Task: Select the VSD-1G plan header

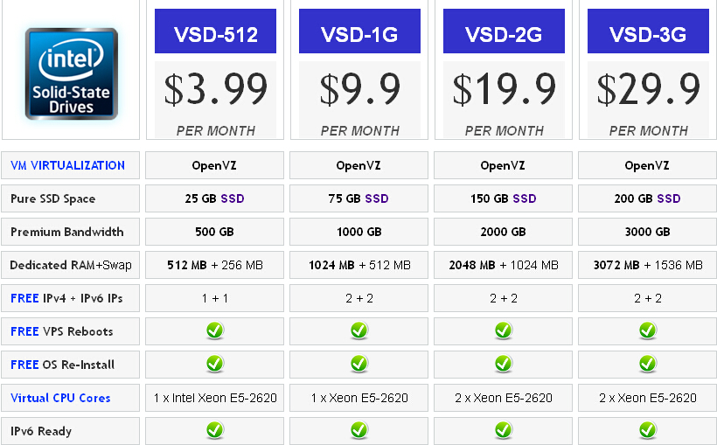Action: coord(359,31)
